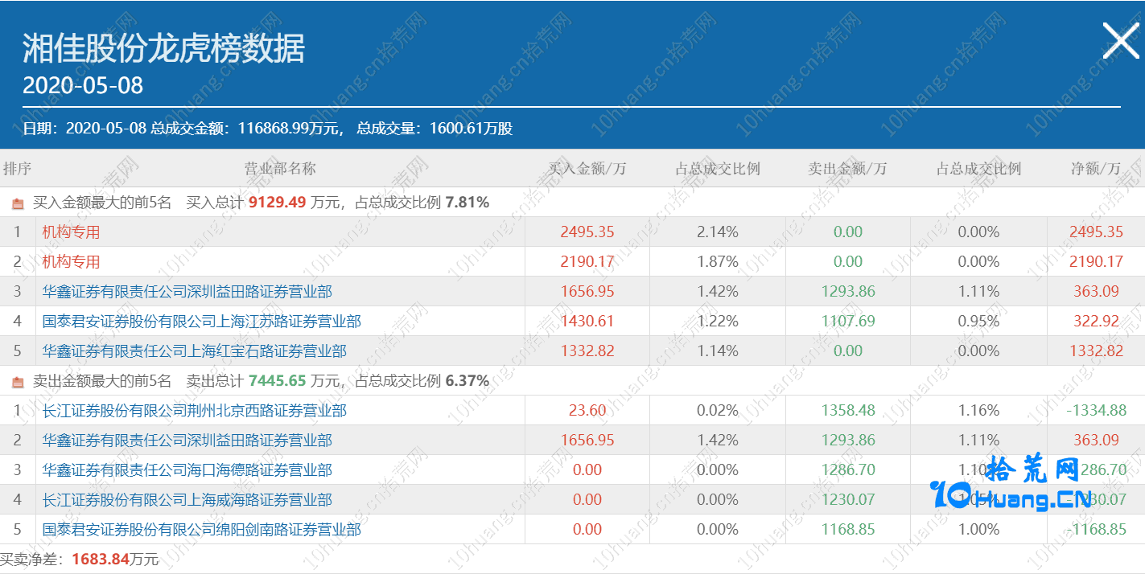Click 长江证券荆州北京西路证券营业部 link
The image size is (1145, 574).
pos(194,411)
